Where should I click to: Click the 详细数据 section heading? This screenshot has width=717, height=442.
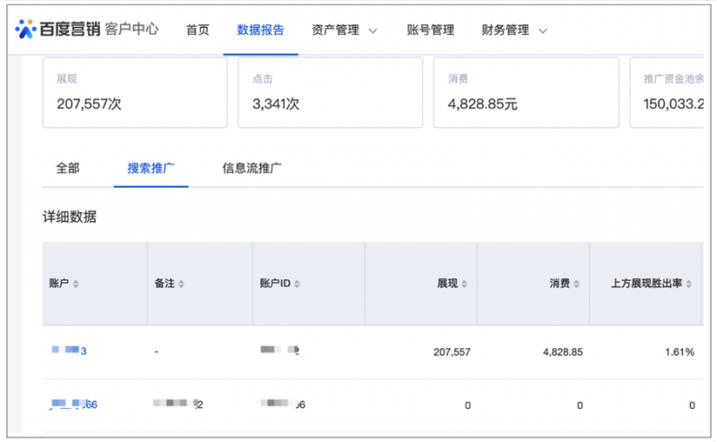point(70,217)
